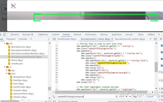Click the barcode scanner icon in the dialog

13,6
